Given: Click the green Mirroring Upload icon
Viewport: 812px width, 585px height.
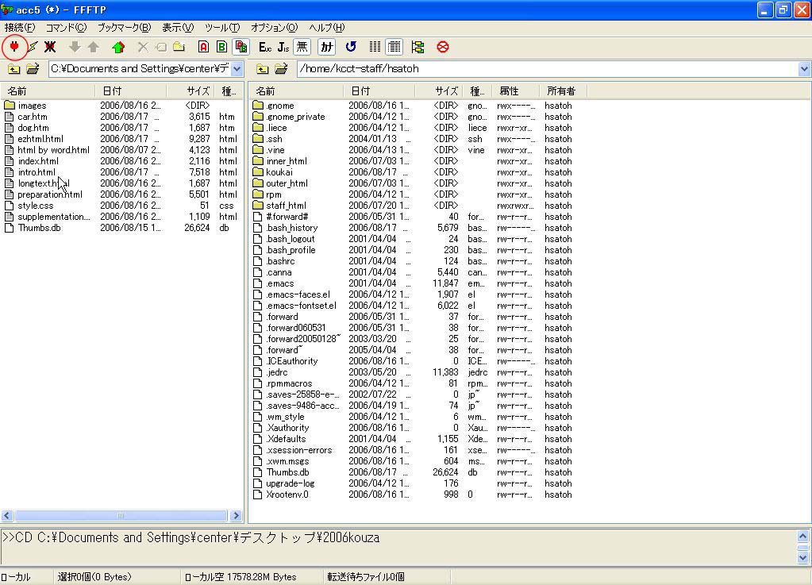Looking at the screenshot, I should pyautogui.click(x=118, y=47).
